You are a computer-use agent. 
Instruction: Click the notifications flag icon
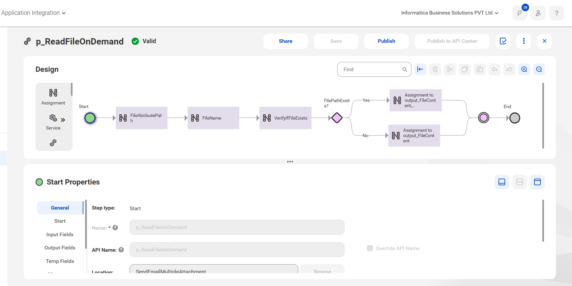[520, 13]
